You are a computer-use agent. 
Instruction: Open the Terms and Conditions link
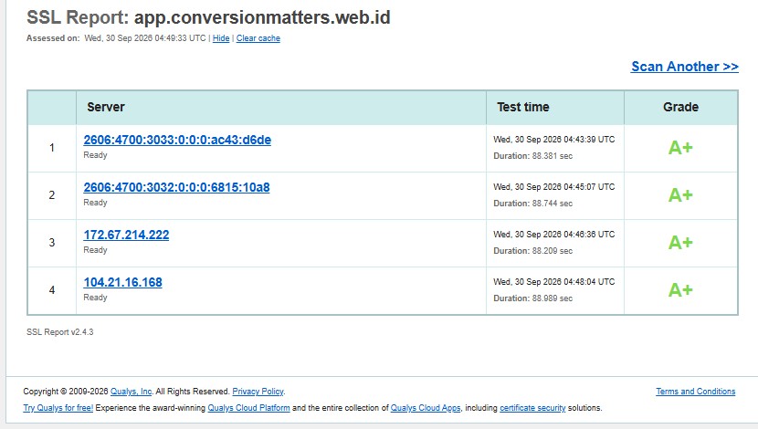point(695,392)
